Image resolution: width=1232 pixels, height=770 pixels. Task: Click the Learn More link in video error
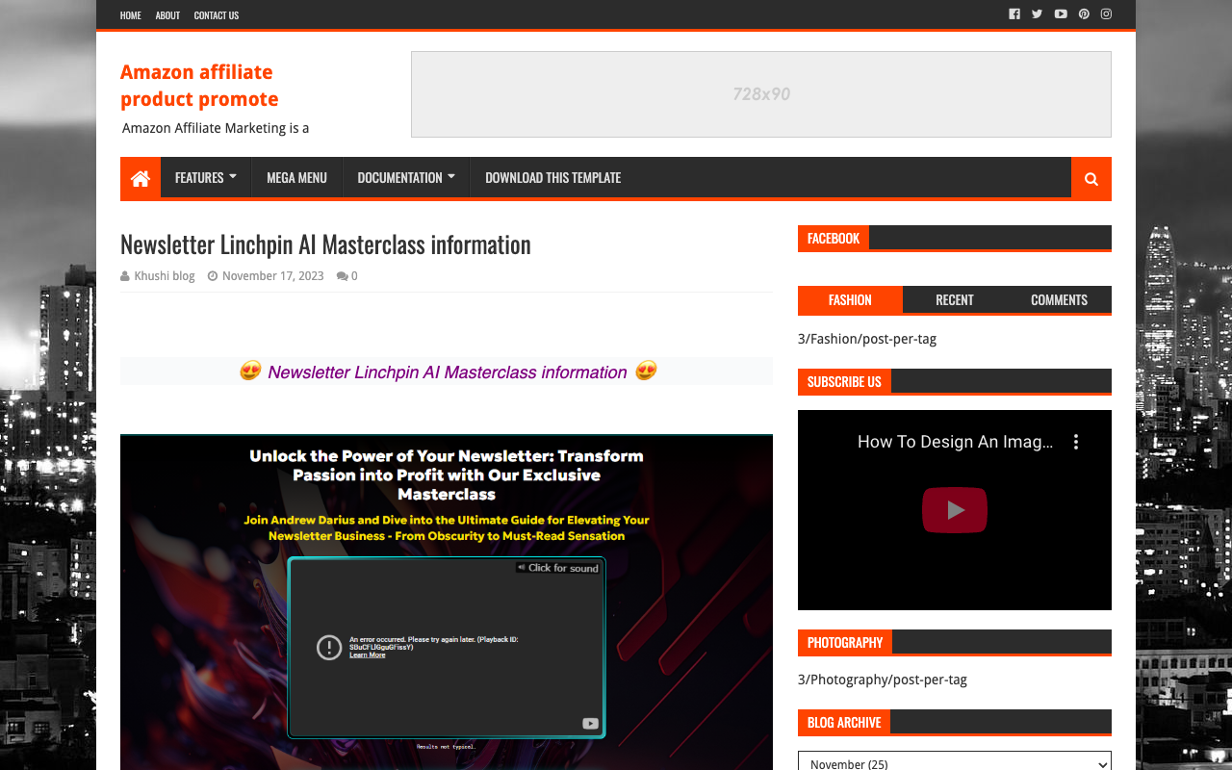367,655
